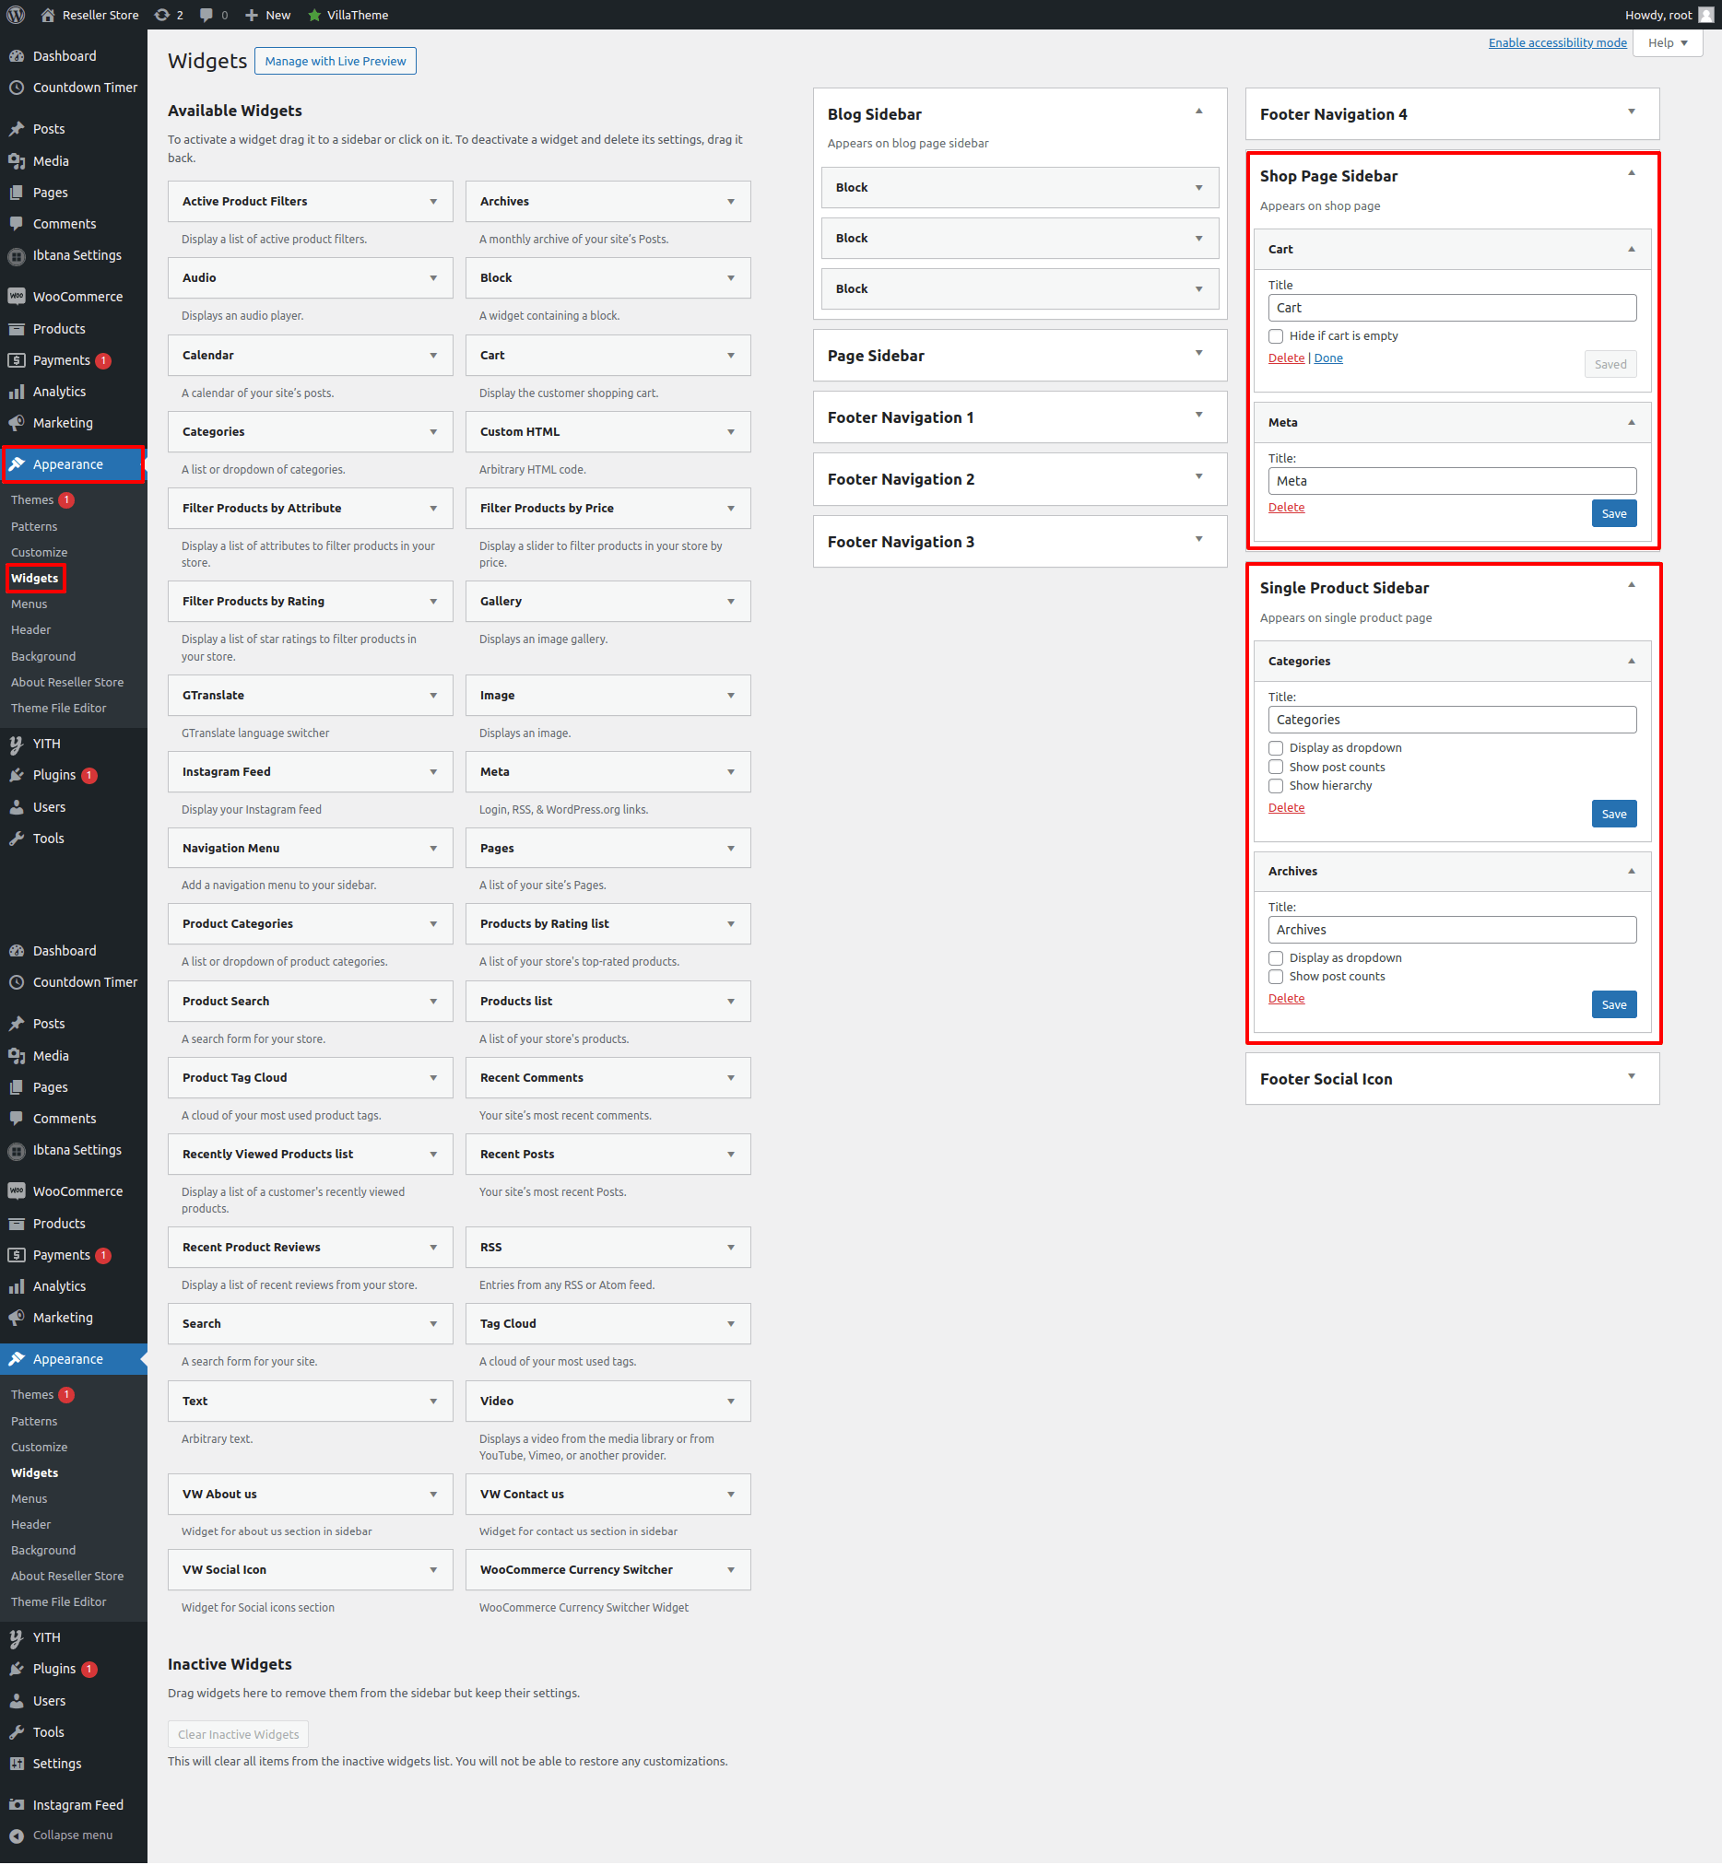Open the updates icon in top bar
Viewport: 1722px width, 1865px height.
point(162,15)
